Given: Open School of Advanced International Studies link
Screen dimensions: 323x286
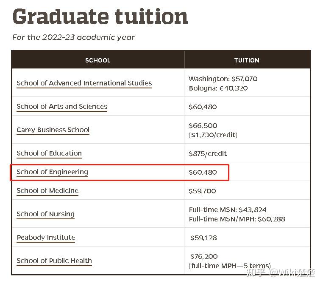Looking at the screenshot, I should point(84,83).
